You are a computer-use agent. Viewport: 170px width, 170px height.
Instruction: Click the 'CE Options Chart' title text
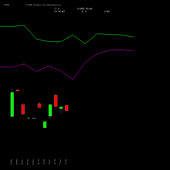click(39, 5)
